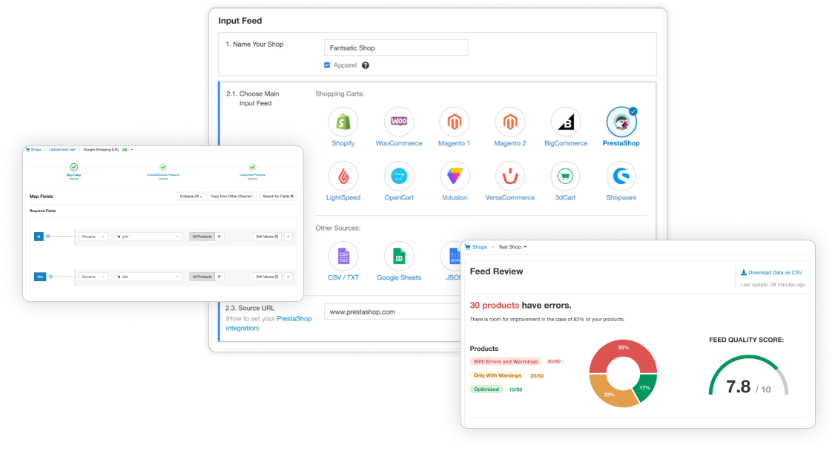Select Google Sheets as source
This screenshot has height=451, width=838.
[399, 257]
